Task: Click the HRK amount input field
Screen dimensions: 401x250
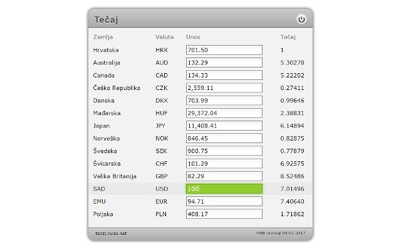Action: tap(224, 50)
